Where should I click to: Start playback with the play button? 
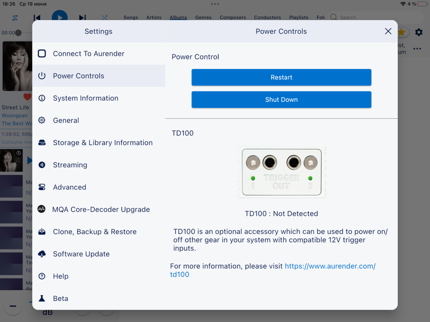click(x=60, y=16)
